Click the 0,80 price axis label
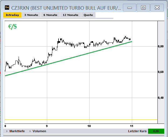Screen dimensions: 168x137 (160, 47)
